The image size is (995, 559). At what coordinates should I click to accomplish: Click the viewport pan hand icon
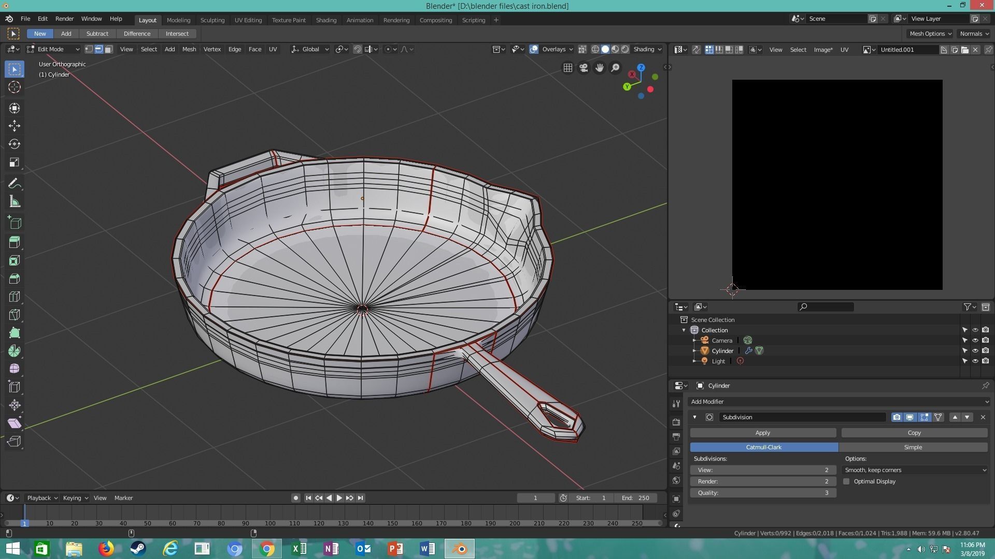[600, 68]
